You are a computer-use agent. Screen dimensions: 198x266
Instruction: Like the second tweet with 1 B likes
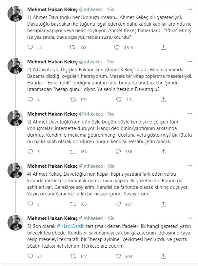pyautogui.click(x=119, y=100)
